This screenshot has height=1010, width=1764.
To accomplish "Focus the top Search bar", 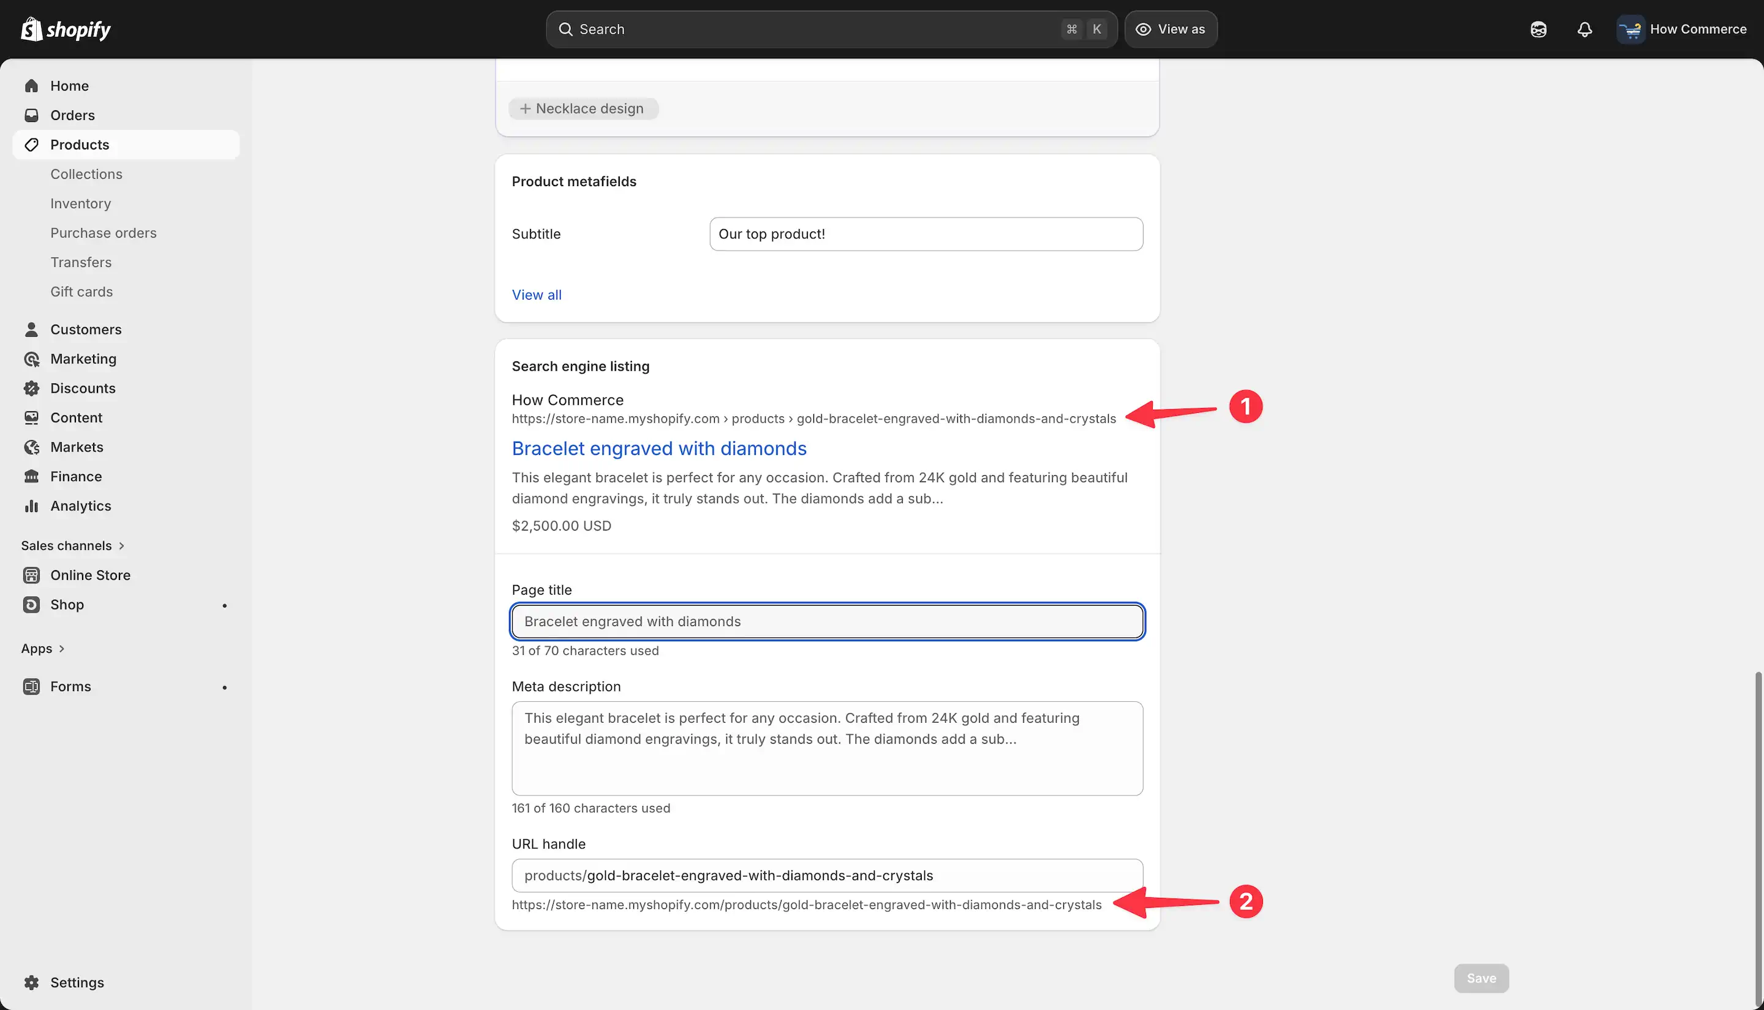I will pos(831,29).
